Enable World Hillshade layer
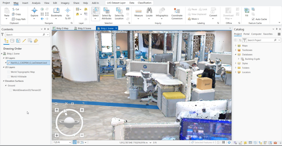The height and width of the screenshot is (146, 282). (x=8, y=77)
